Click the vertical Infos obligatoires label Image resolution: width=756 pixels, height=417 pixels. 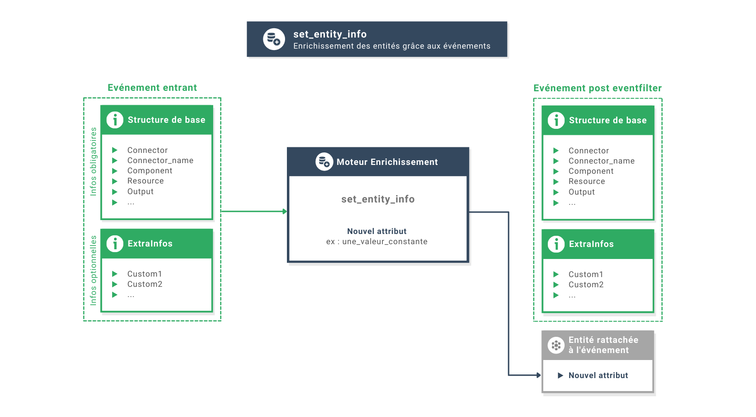click(x=94, y=162)
